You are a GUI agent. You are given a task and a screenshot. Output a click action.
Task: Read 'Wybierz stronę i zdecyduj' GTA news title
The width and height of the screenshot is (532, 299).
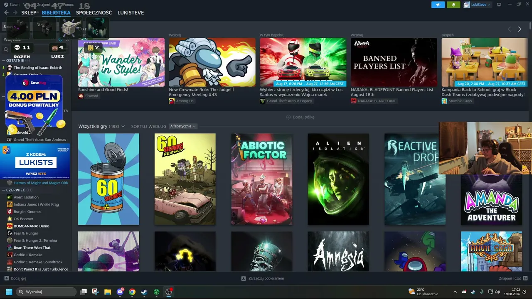point(301,92)
